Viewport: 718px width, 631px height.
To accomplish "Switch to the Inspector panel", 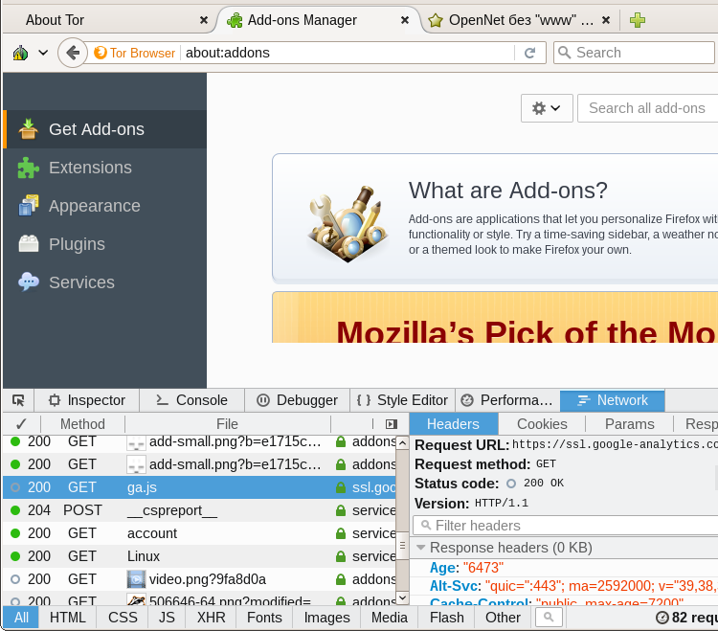I will click(87, 400).
